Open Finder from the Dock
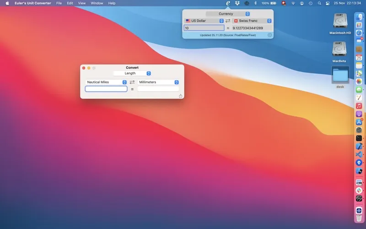 [359, 17]
